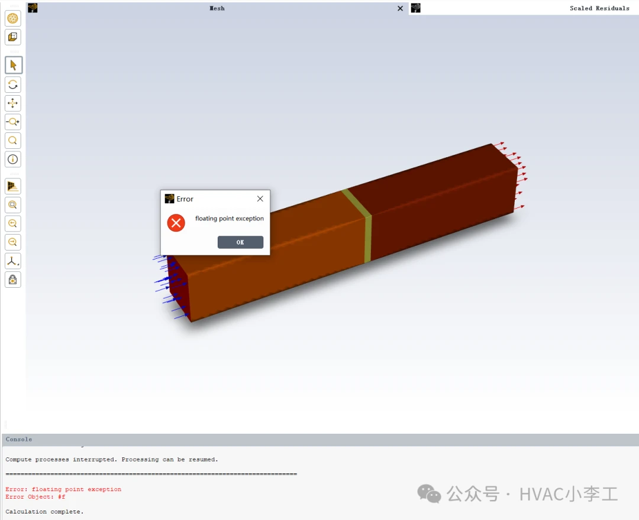
Task: Select the rotate view tool
Action: (x=13, y=84)
